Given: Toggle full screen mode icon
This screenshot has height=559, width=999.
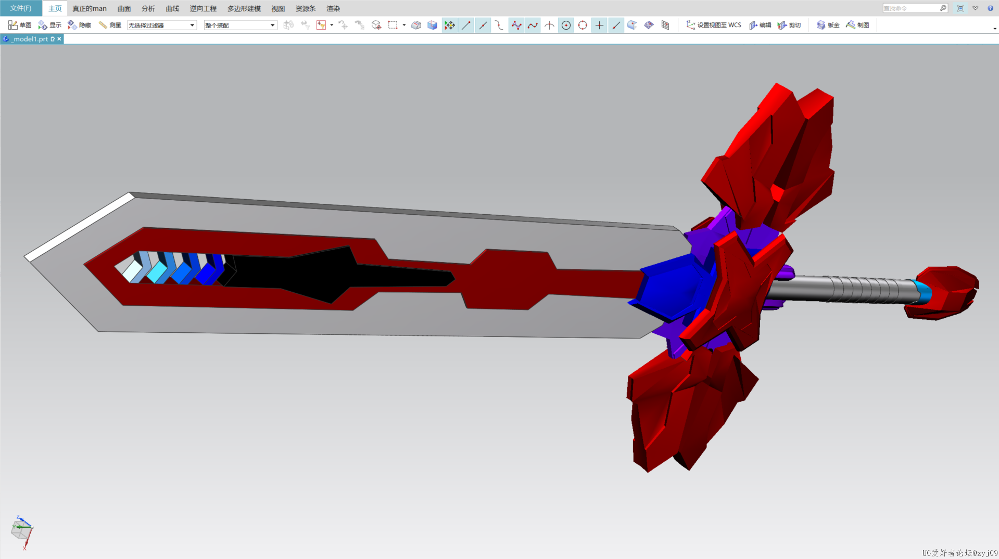Looking at the screenshot, I should pyautogui.click(x=961, y=8).
